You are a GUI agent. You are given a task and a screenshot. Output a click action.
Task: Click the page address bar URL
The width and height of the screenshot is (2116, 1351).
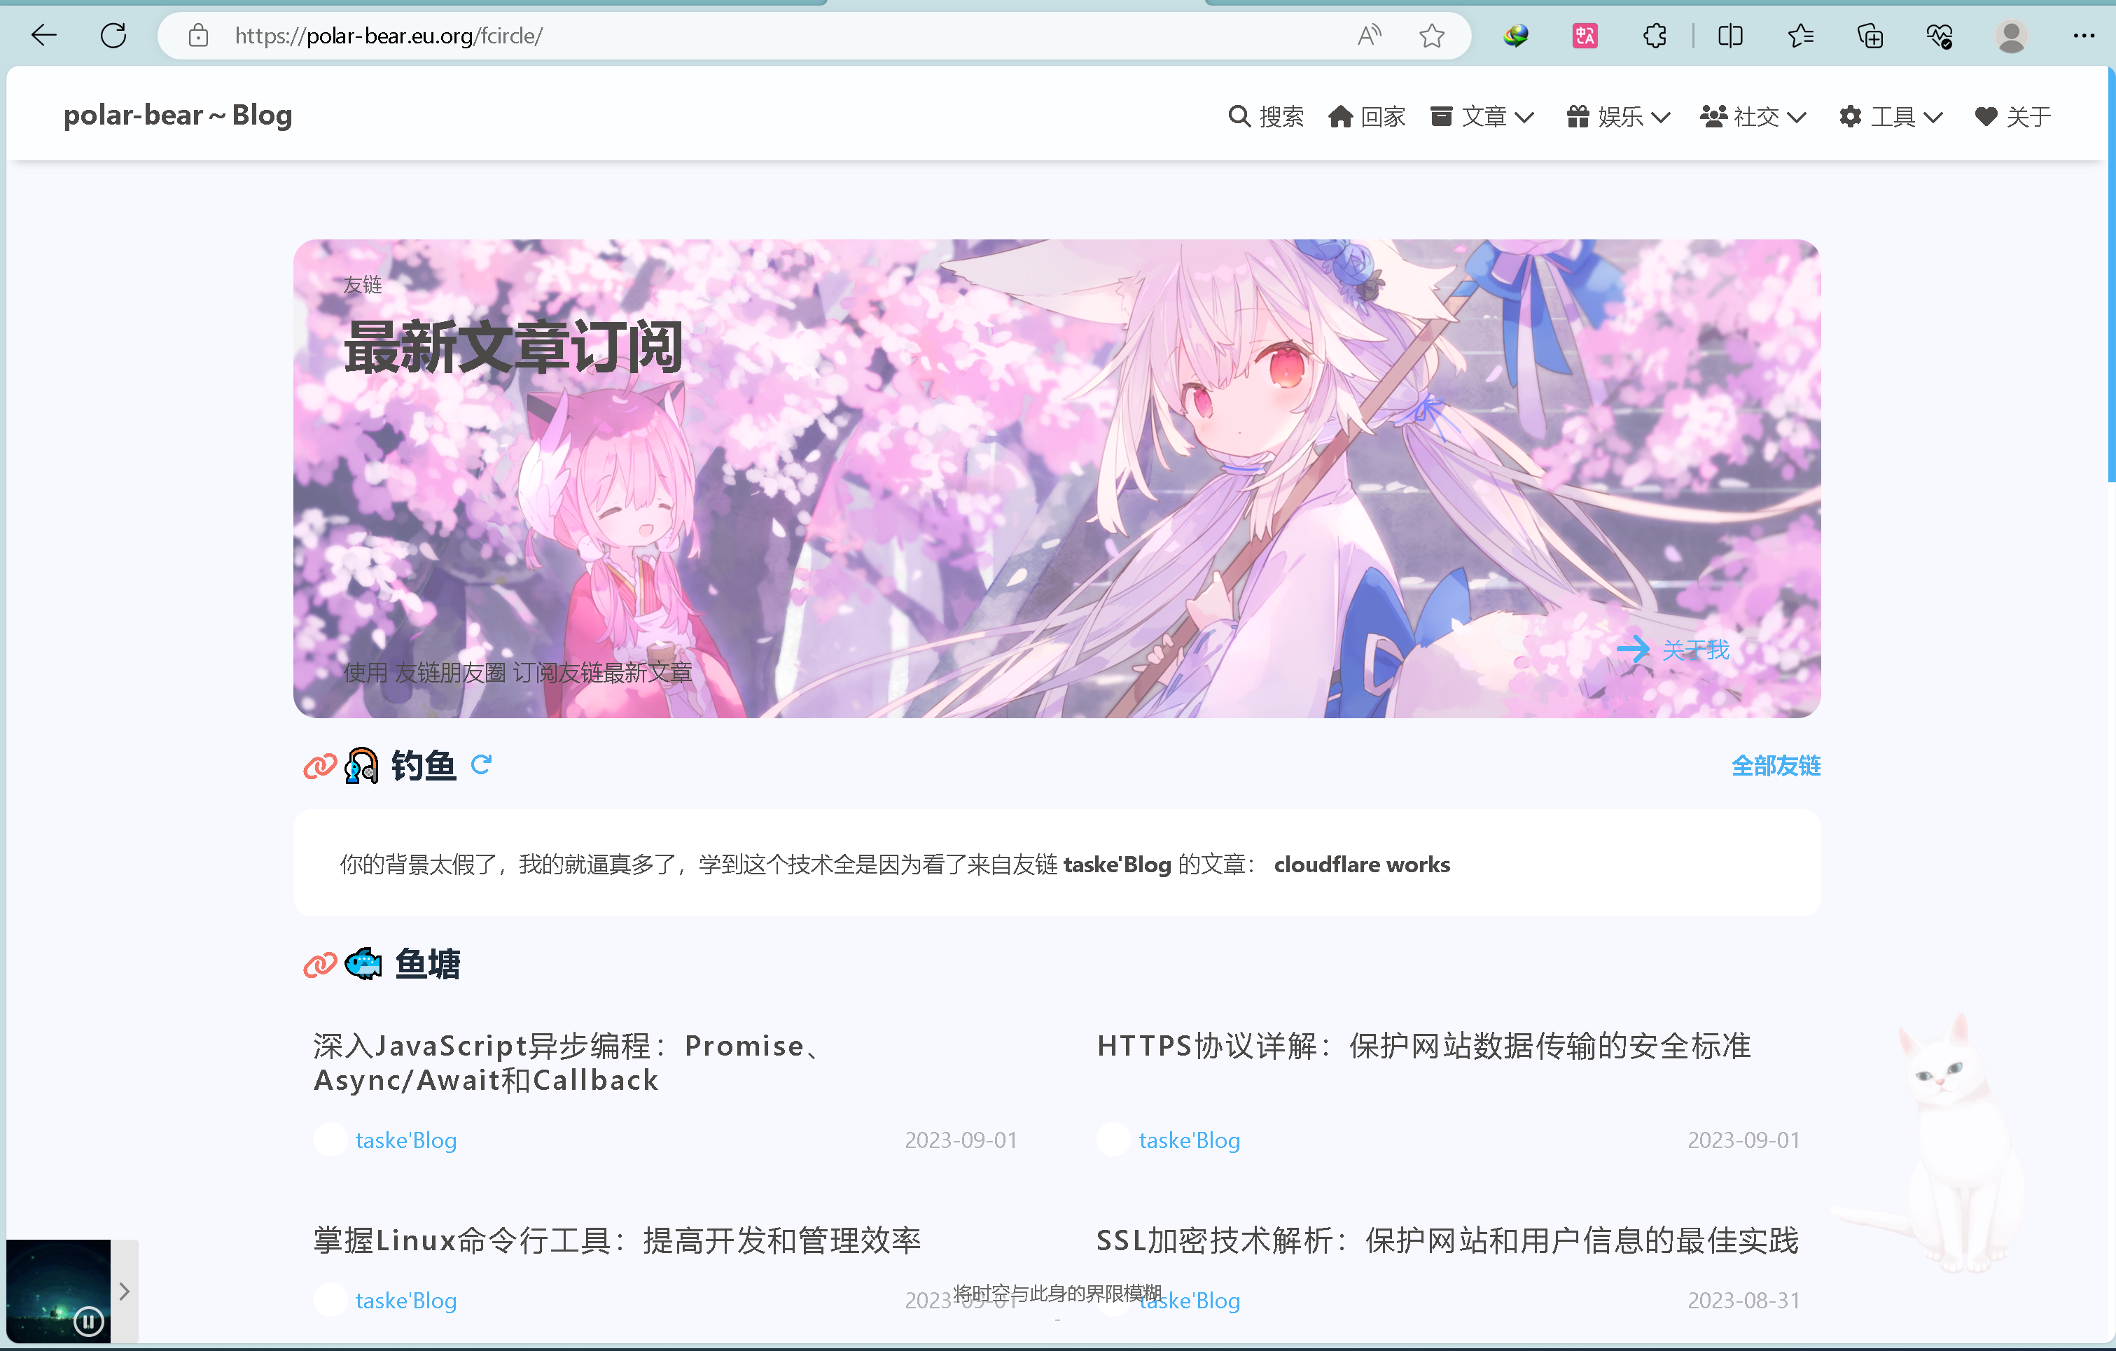click(389, 36)
